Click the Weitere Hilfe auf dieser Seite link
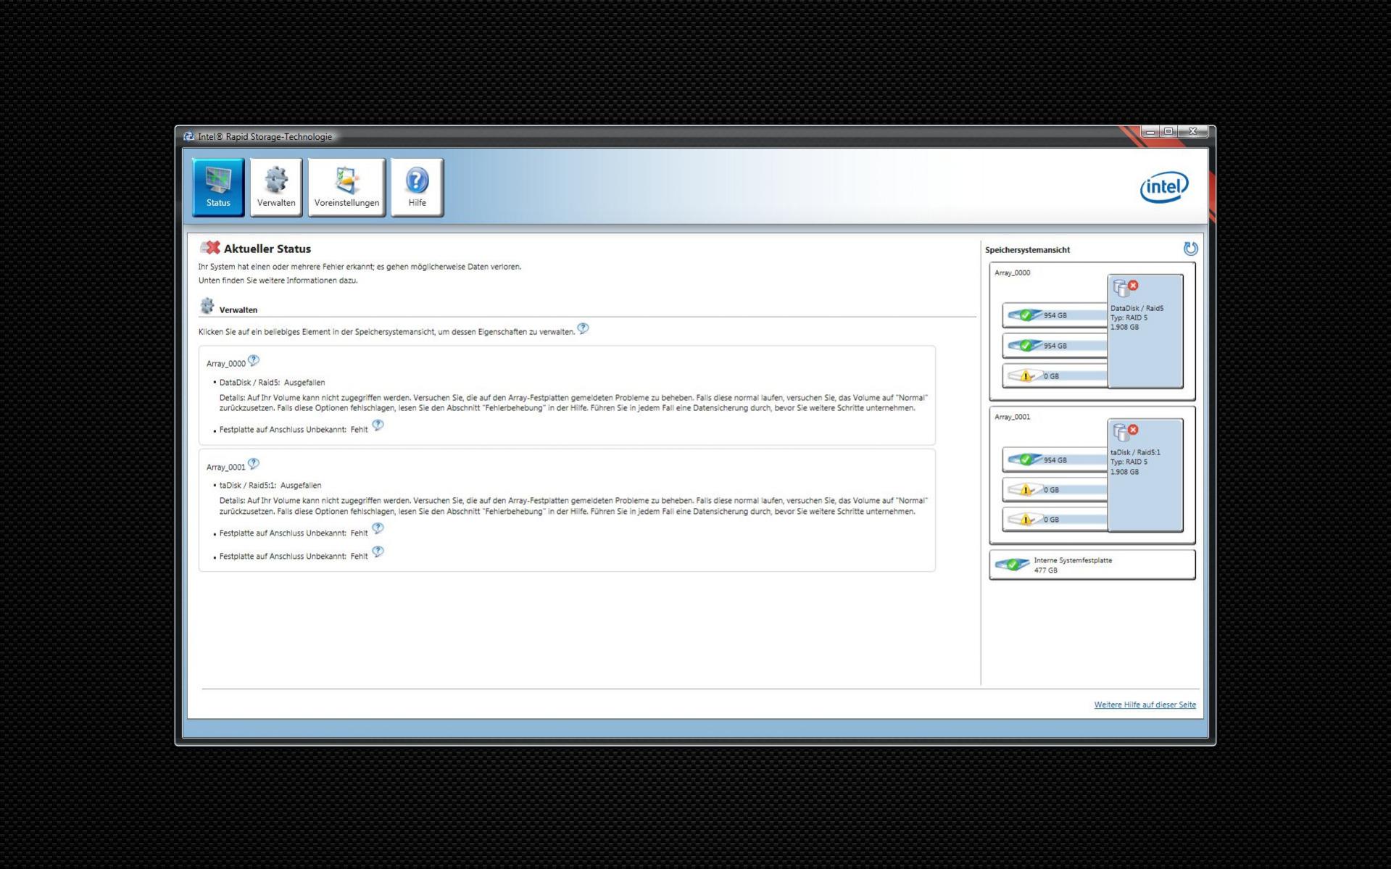This screenshot has height=869, width=1391. click(x=1145, y=704)
